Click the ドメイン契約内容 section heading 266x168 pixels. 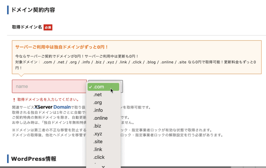(33, 10)
